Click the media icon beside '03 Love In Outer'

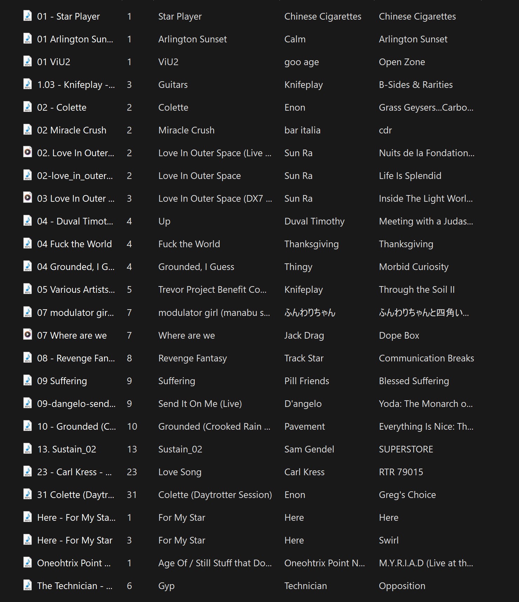point(27,198)
